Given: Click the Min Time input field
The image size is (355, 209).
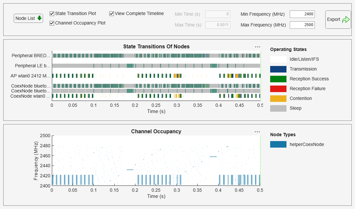Looking at the screenshot, I should click(x=218, y=14).
